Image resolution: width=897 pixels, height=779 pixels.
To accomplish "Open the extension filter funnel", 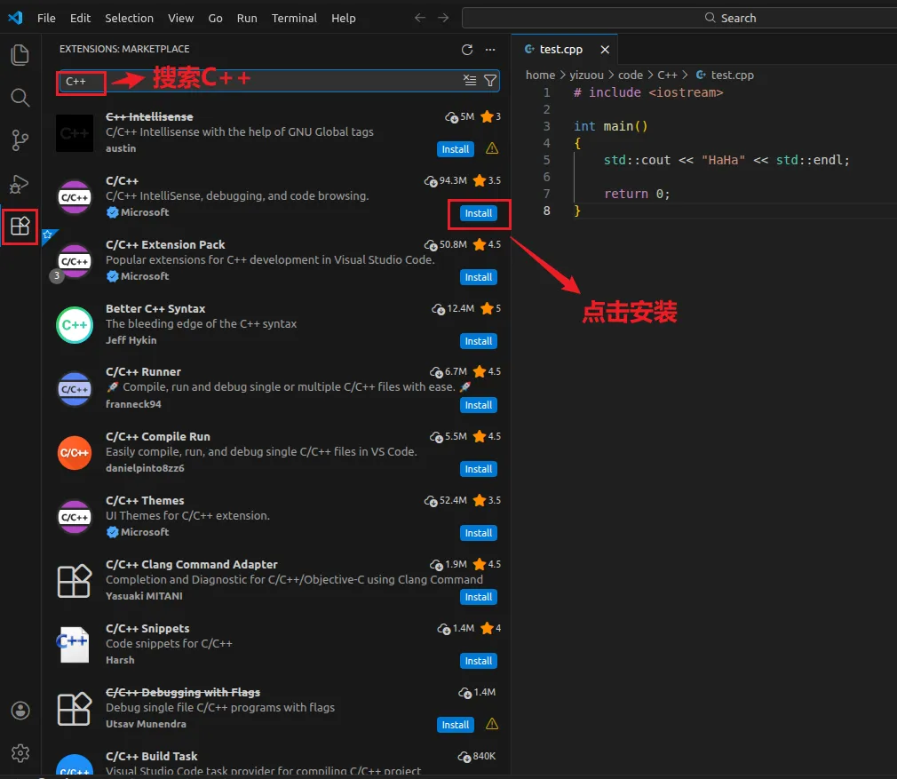I will pos(490,81).
